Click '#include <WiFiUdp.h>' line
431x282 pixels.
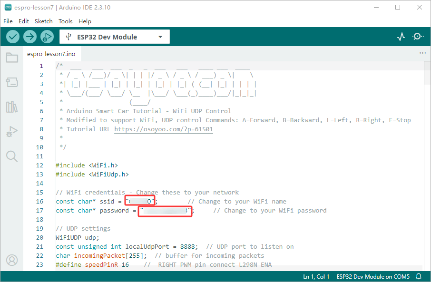click(x=92, y=174)
